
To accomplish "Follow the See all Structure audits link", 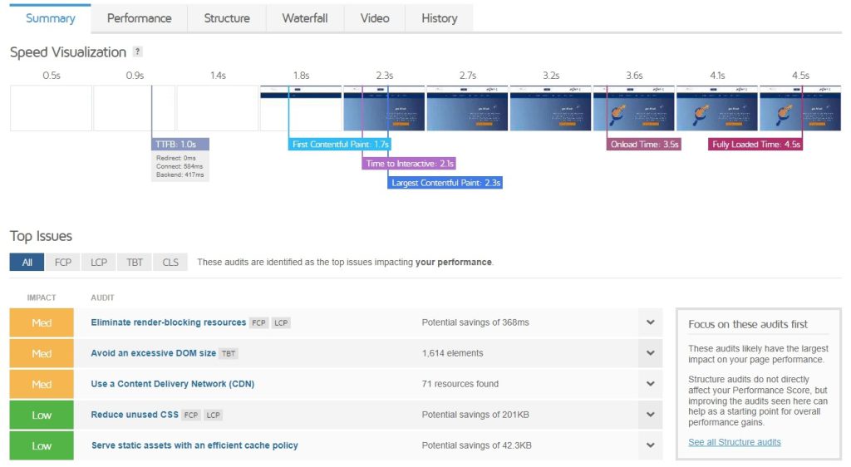I will tap(735, 442).
